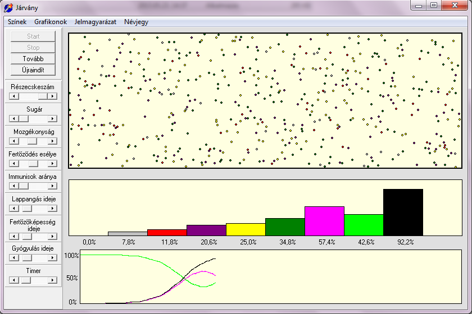Increase Fertőződés esélye with right arrow
The height and width of the screenshot is (314, 472).
52,164
